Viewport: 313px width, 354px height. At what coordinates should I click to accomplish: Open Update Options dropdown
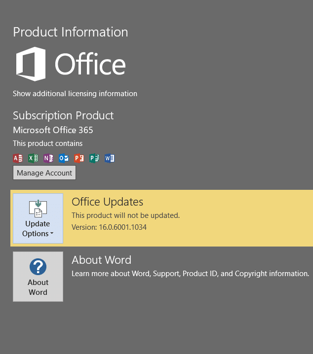point(38,218)
